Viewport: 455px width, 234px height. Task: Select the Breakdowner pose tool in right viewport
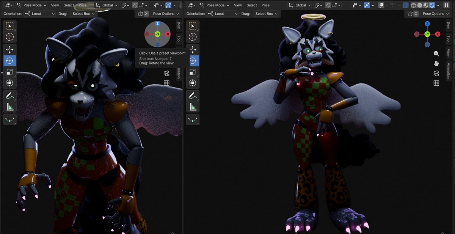[x=193, y=119]
